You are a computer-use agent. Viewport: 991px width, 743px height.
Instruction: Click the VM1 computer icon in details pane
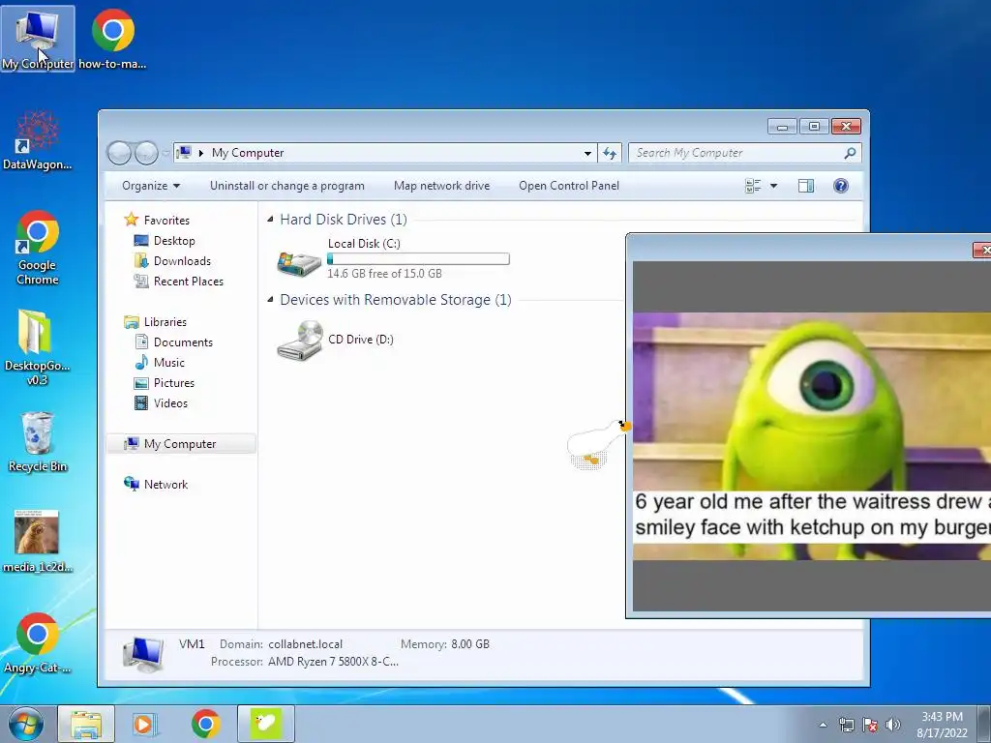tap(144, 654)
